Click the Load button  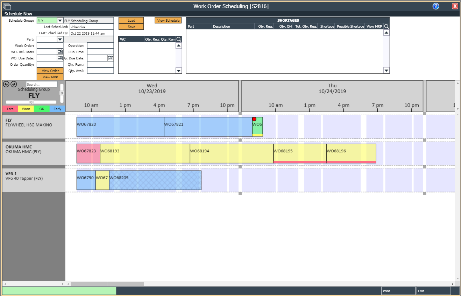(131, 20)
